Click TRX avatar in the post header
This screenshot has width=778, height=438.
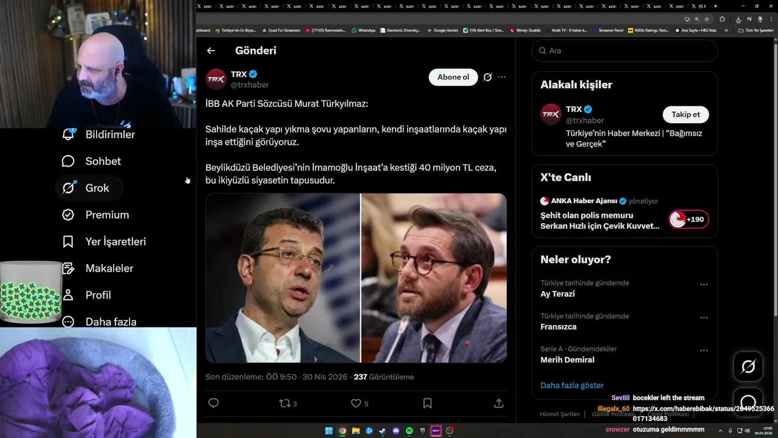[x=216, y=79]
